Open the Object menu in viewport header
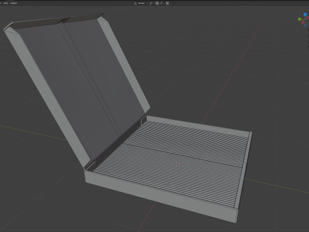Viewport: 309px width, 232px height. (x=14, y=3)
